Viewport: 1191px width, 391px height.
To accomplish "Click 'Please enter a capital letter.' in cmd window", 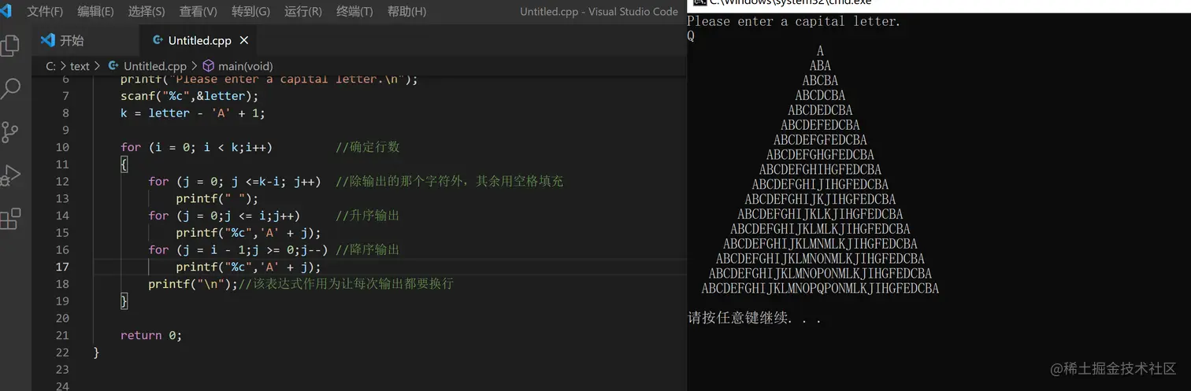I will pos(793,21).
